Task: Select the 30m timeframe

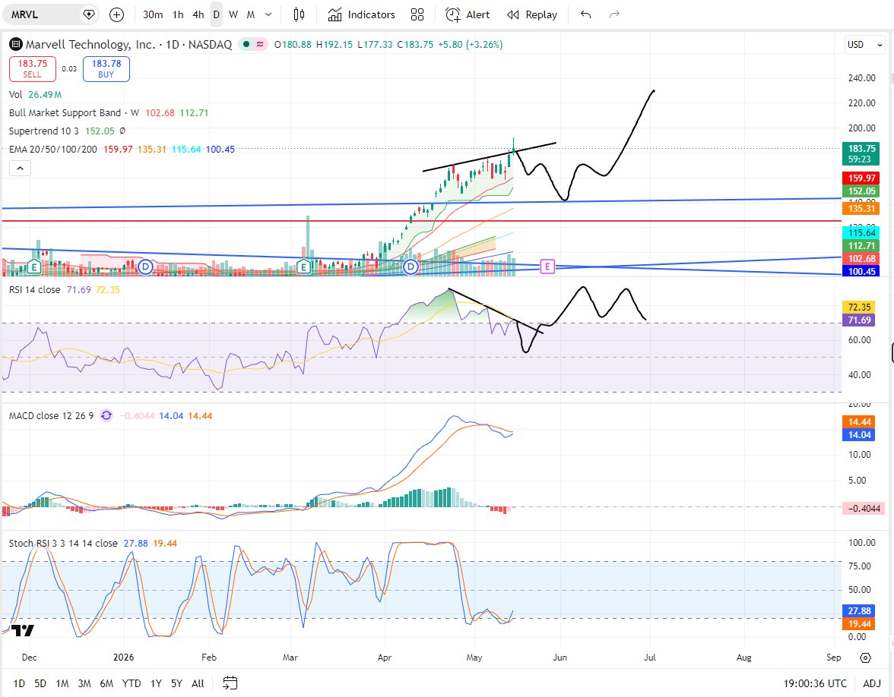Action: (153, 15)
